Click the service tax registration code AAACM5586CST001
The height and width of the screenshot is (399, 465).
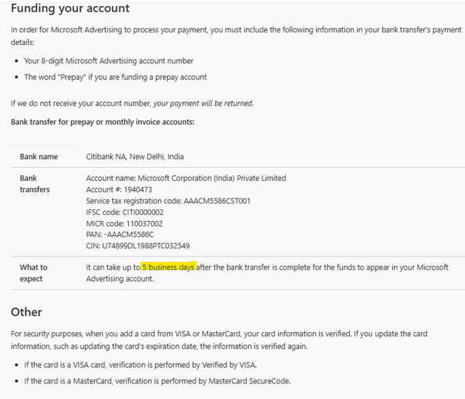(217, 201)
